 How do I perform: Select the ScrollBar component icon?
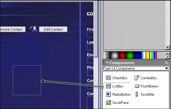(x=136, y=94)
